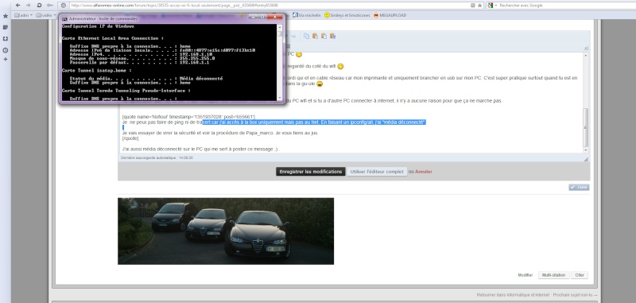Open the key (password wand) icon
636x303 pixels.
click(50, 6)
